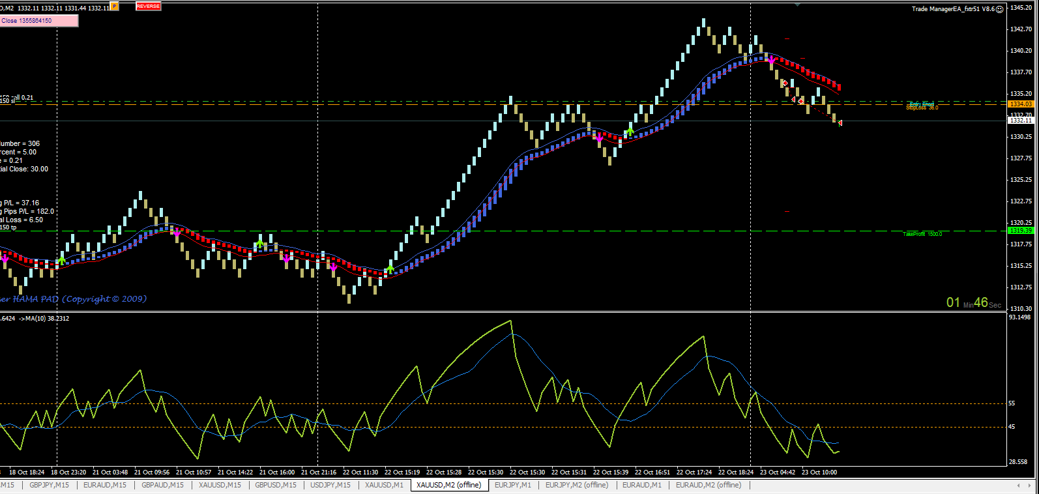This screenshot has height=494, width=1039.
Task: Click the 22 Oct 11:30 time axis label
Action: tap(360, 472)
